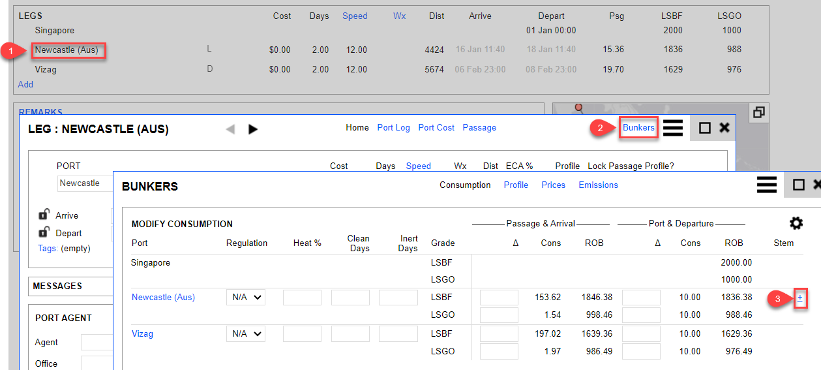Expand Newcastle (Aus) Regulation dropdown
The image size is (821, 370).
click(246, 298)
